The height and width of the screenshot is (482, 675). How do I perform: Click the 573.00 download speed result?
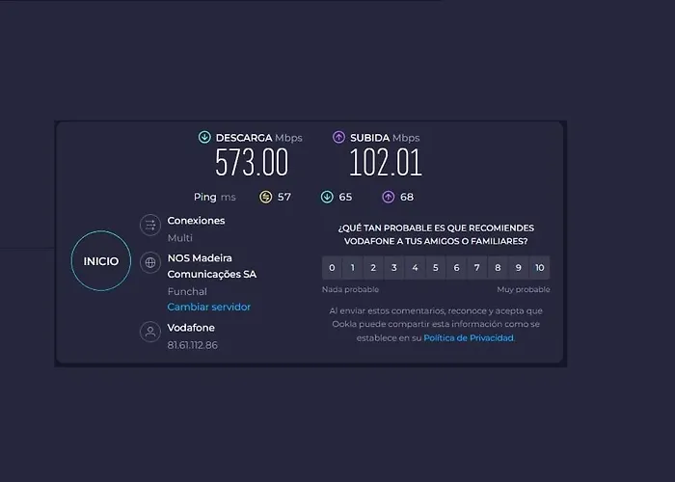[x=251, y=163]
